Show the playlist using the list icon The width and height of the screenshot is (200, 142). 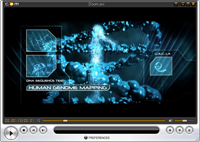189,130
